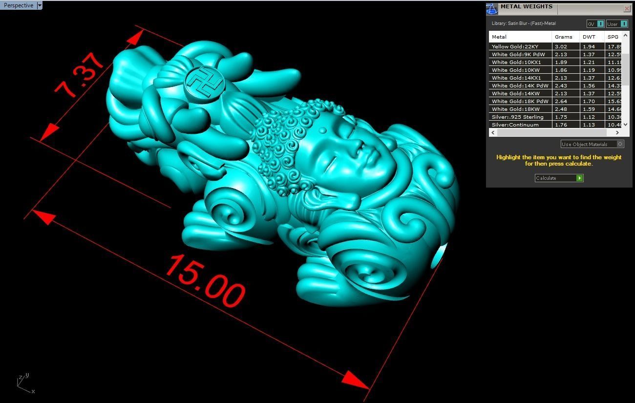Click the 1.13 DWT value for Silver:Continuum
This screenshot has height=403, width=635.
coord(593,125)
